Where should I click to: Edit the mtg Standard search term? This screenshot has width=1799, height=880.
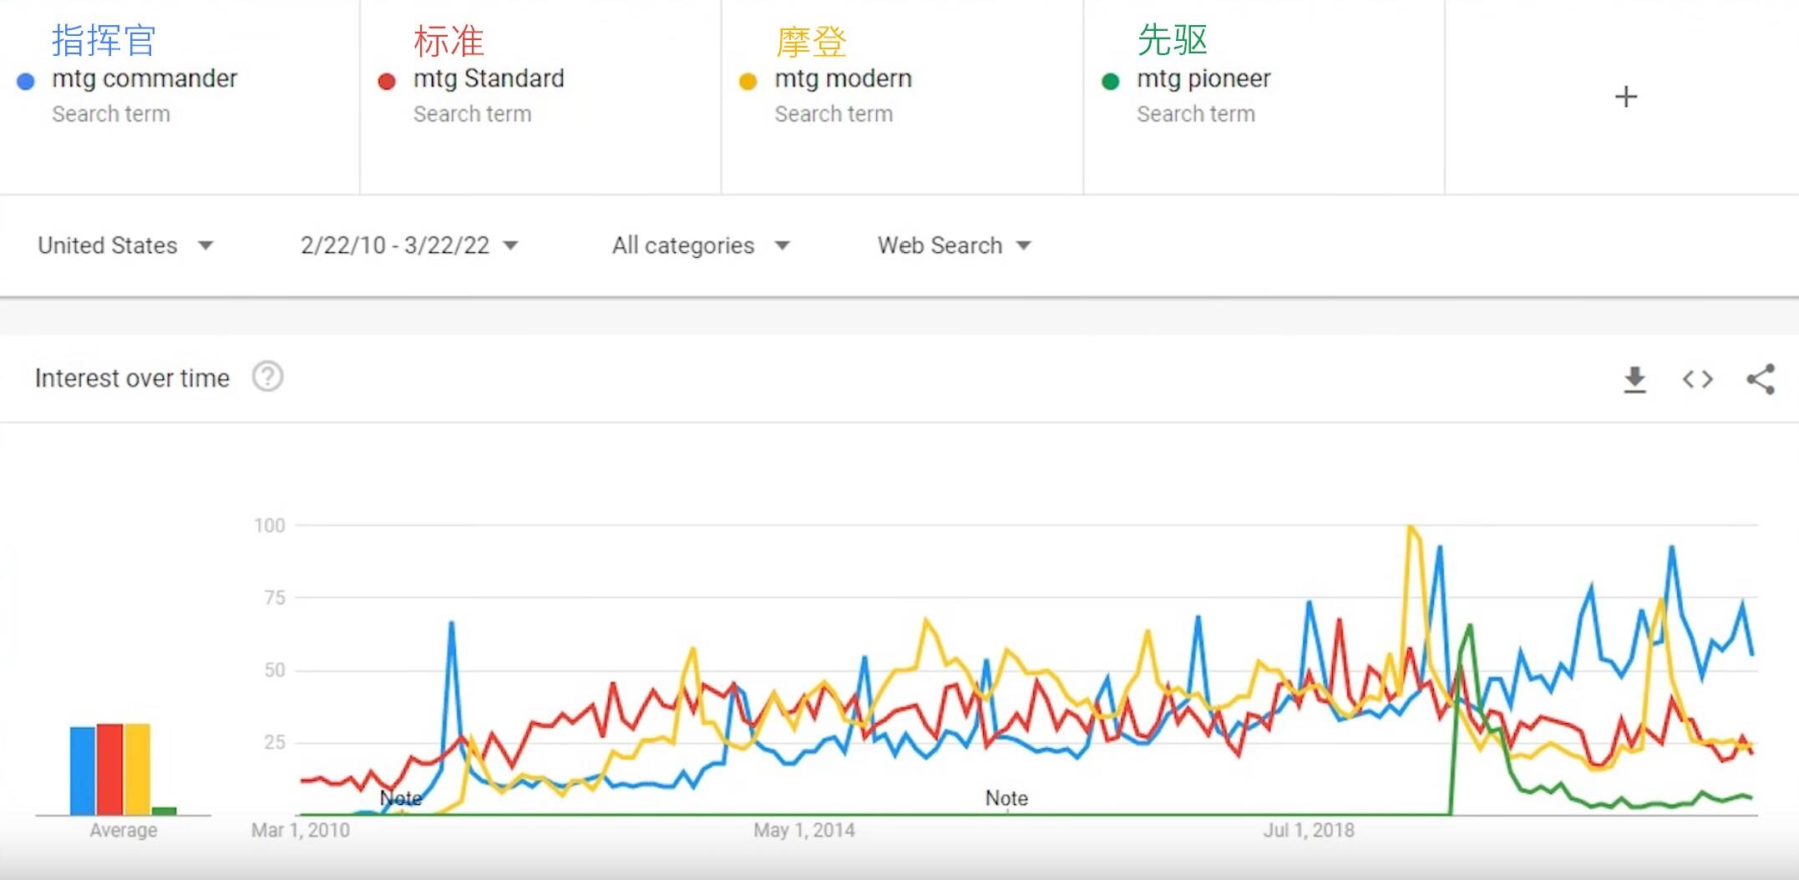point(489,78)
